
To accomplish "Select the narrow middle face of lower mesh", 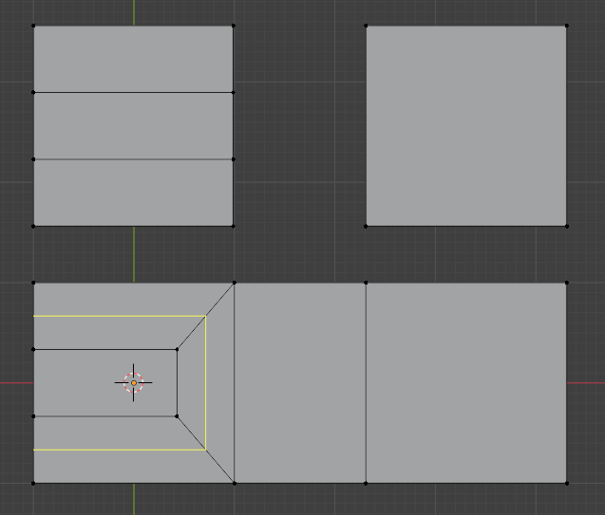I will (x=300, y=382).
